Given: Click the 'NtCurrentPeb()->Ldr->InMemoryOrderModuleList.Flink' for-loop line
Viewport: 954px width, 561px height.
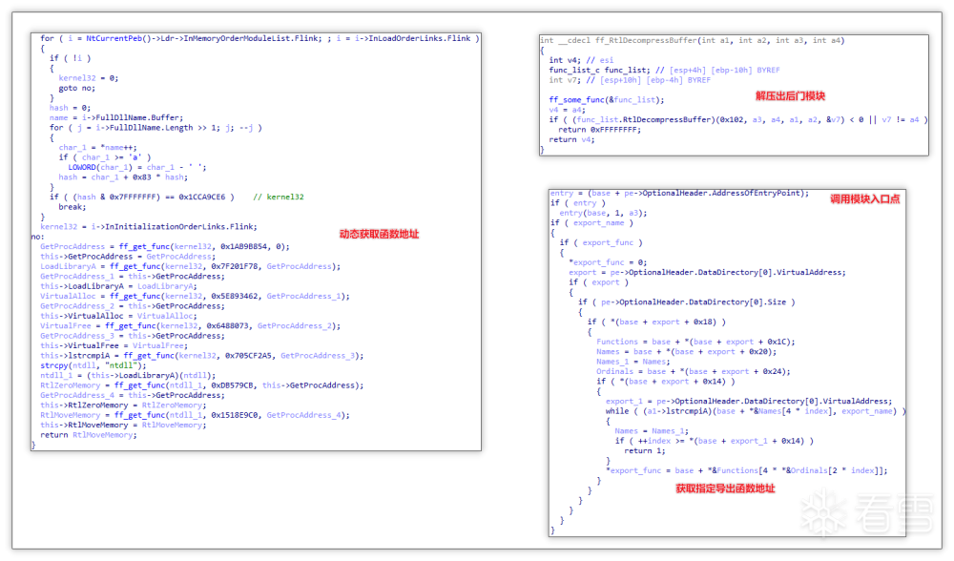Looking at the screenshot, I should [259, 38].
